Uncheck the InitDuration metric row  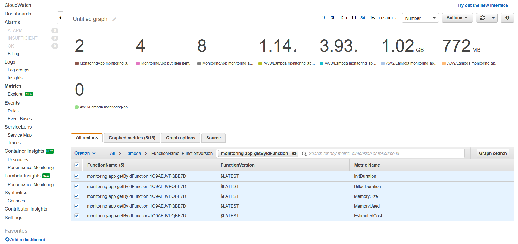click(x=77, y=176)
